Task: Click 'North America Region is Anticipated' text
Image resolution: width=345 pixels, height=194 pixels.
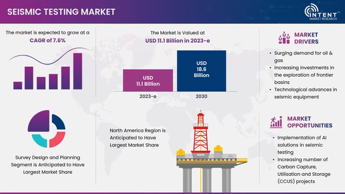Action: [x=137, y=138]
